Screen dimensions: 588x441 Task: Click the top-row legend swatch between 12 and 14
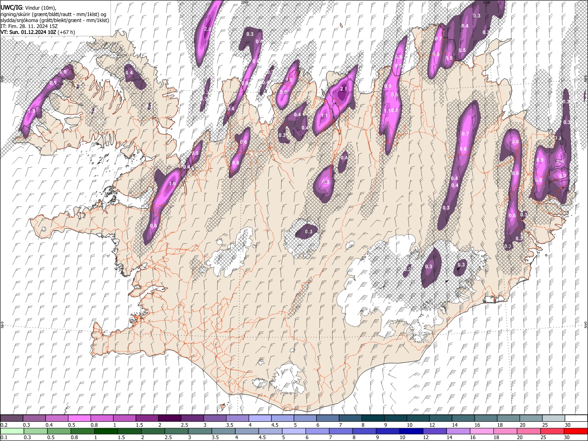(x=440, y=418)
